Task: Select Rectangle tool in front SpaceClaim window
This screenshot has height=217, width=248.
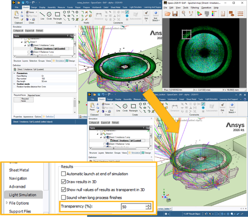Action: (133, 107)
